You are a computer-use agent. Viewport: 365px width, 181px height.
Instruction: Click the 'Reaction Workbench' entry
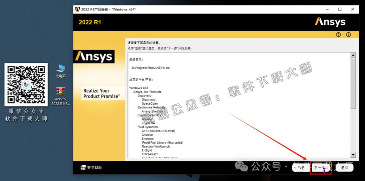pyautogui.click(x=156, y=146)
